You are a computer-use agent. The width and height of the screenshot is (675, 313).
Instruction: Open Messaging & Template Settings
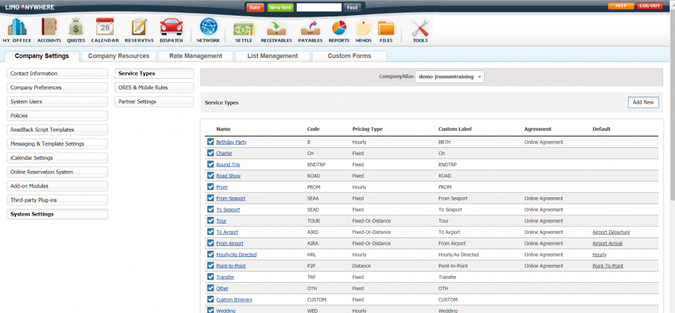click(57, 144)
